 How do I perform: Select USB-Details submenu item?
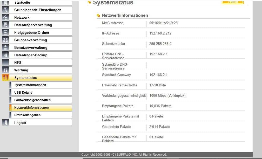(41, 92)
